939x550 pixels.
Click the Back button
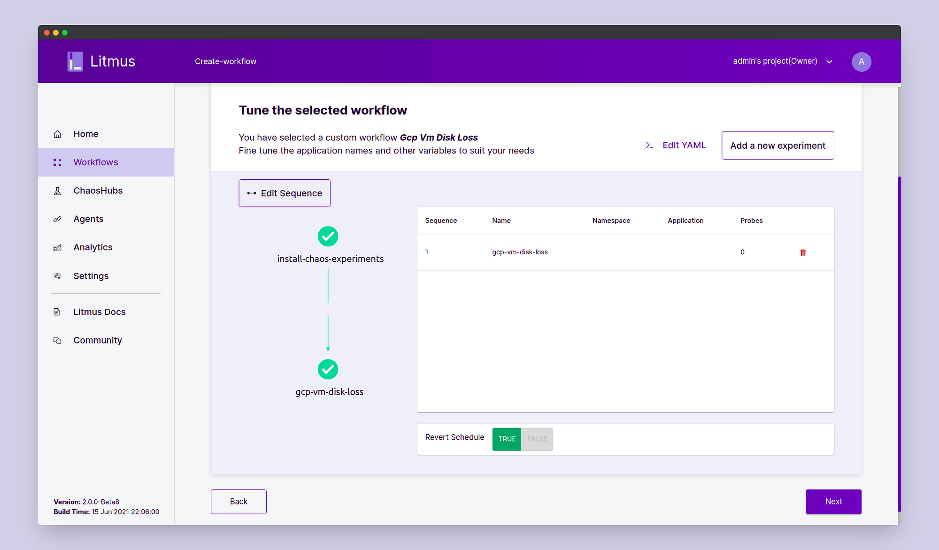pos(239,502)
